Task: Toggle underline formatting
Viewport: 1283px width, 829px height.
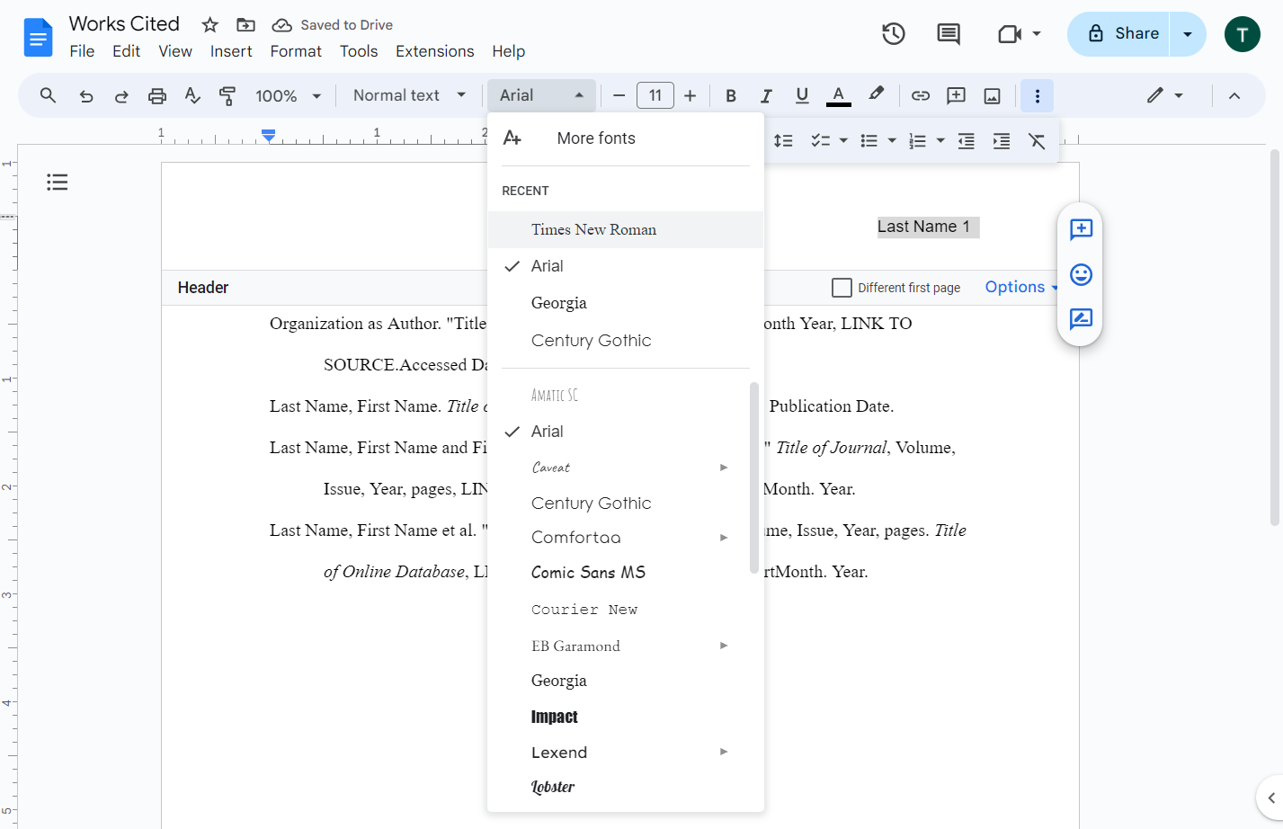Action: click(802, 95)
